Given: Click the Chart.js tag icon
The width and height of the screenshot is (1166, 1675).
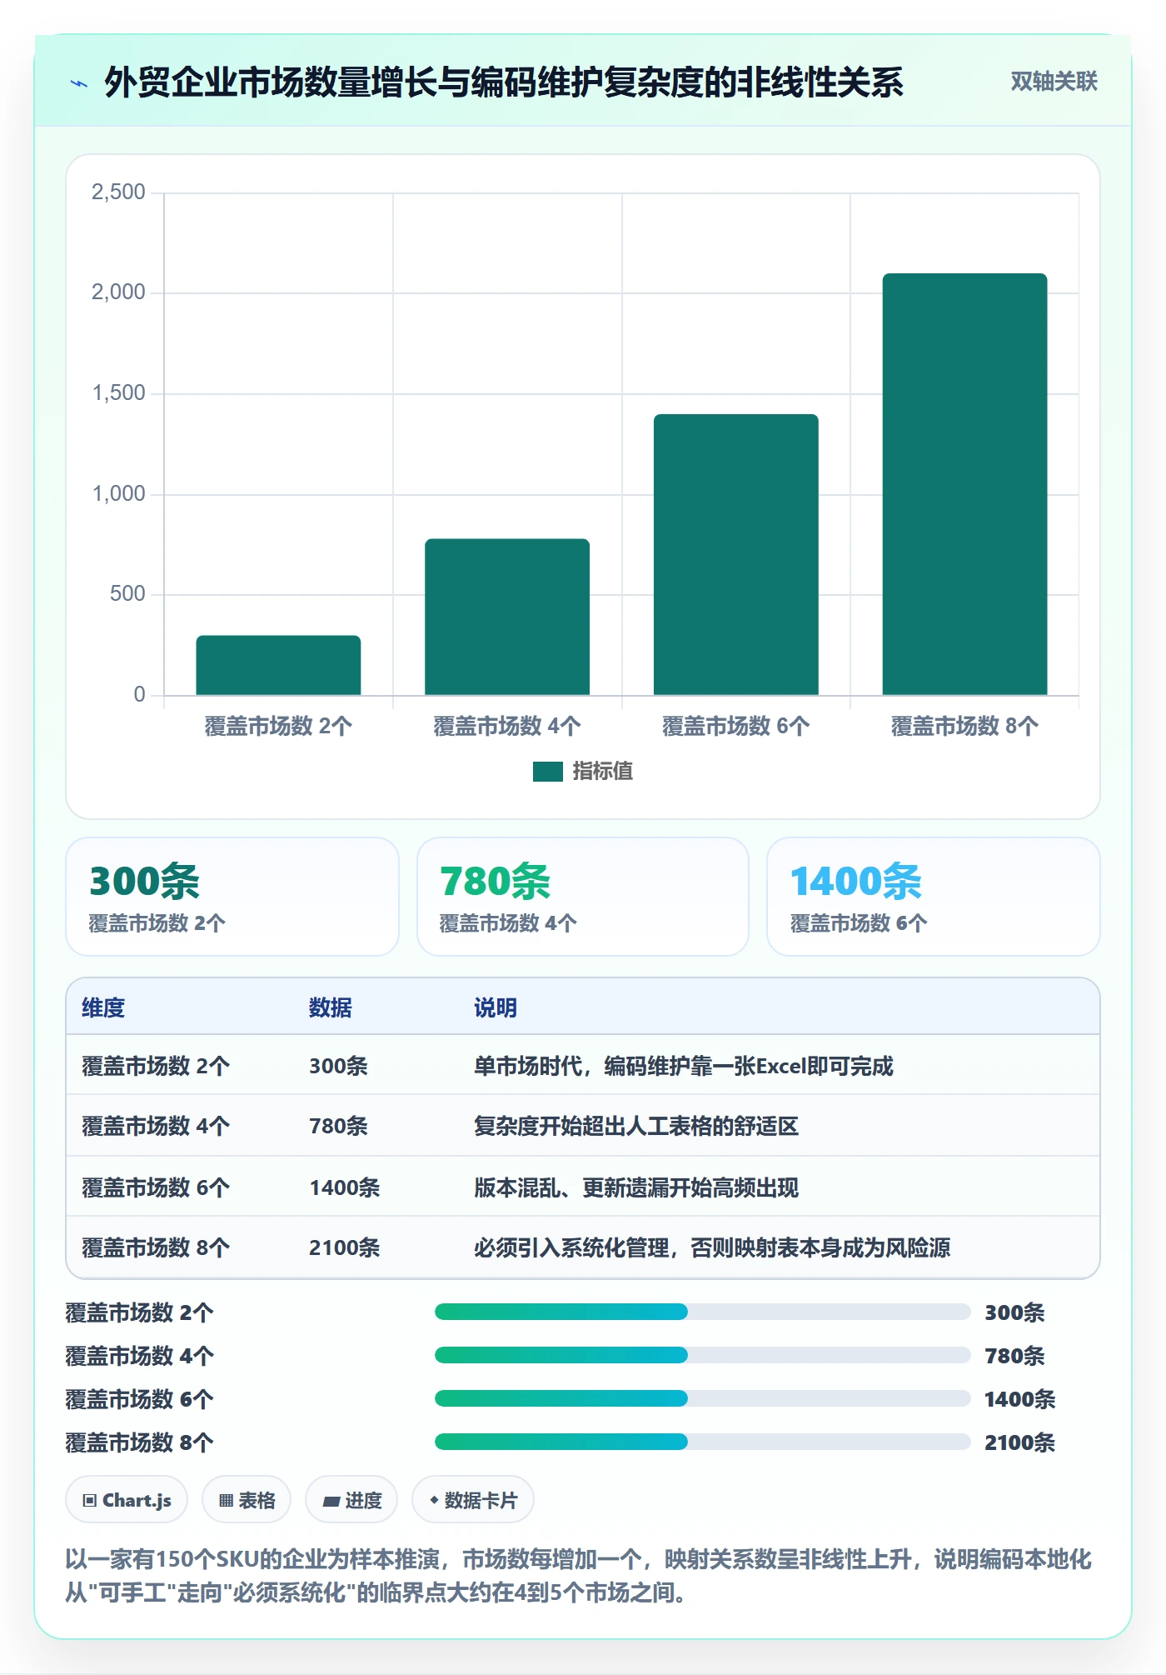Looking at the screenshot, I should tap(90, 1501).
